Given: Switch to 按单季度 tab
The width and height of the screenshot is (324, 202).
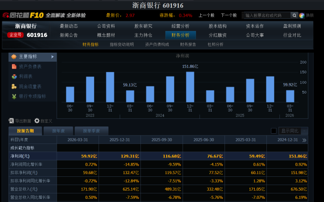Looking at the screenshot, I should (x=91, y=131).
